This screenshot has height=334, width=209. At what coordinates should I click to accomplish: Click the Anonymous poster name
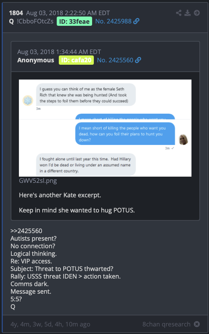point(36,60)
